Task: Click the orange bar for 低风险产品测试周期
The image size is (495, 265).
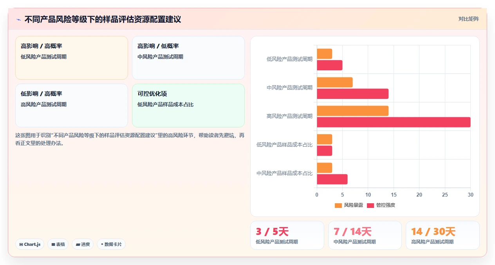Action: 325,54
